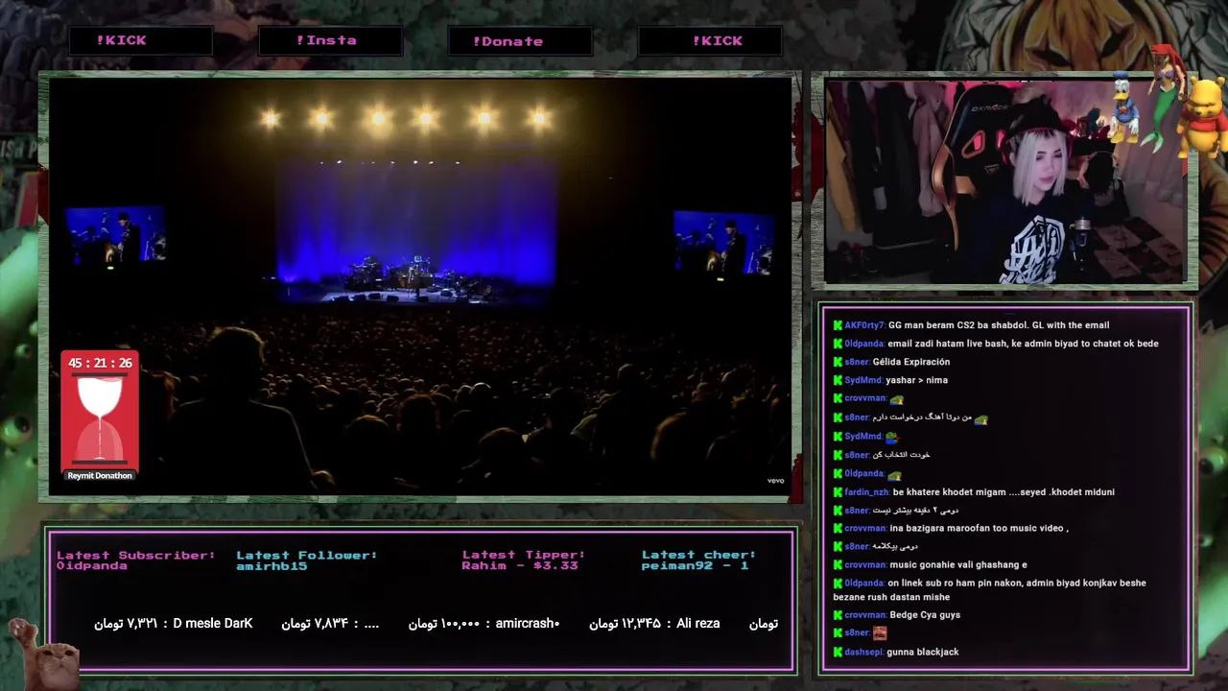Click the emote in crovvman's emote-only message
1228x691 pixels.
(896, 399)
